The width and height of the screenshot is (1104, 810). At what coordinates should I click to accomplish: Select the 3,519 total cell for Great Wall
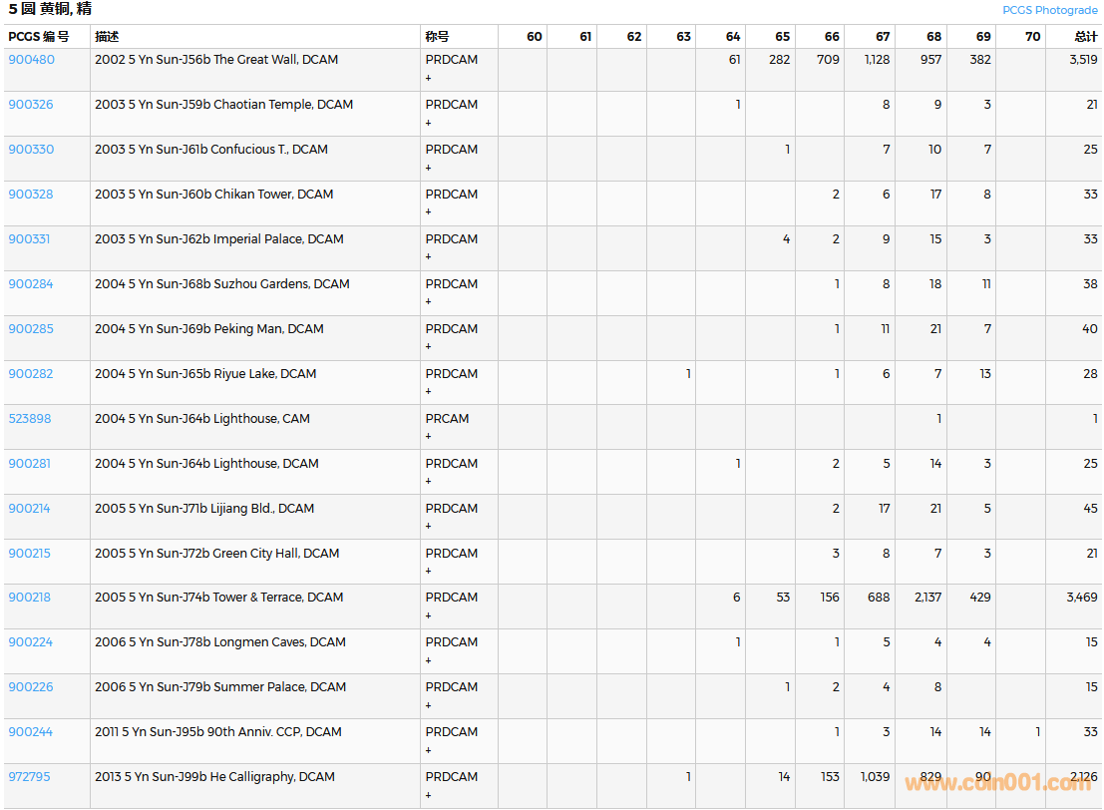click(x=1082, y=60)
